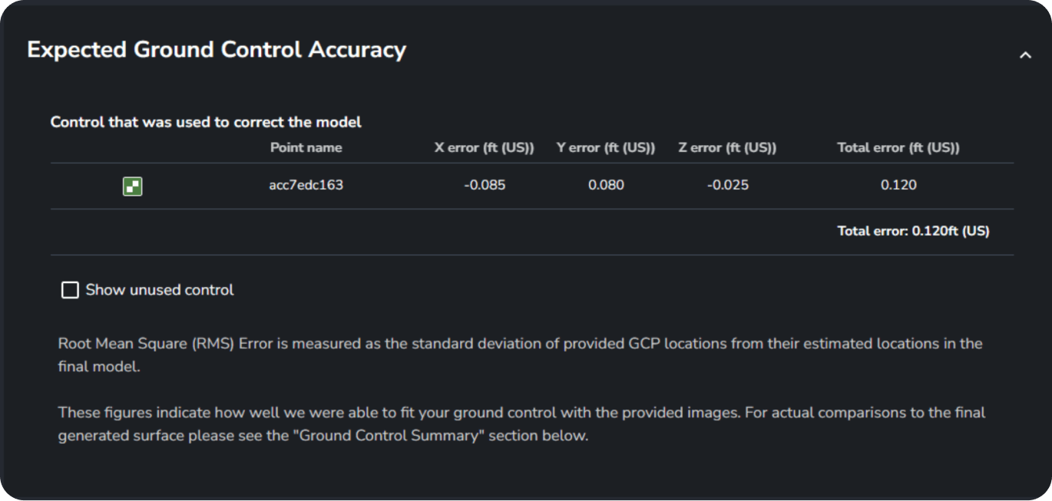Image resolution: width=1052 pixels, height=501 pixels.
Task: Click the Expected Ground Control Accuracy heading
Action: [217, 50]
